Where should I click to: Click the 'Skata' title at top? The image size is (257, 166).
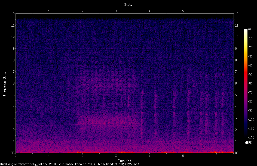tap(128, 5)
